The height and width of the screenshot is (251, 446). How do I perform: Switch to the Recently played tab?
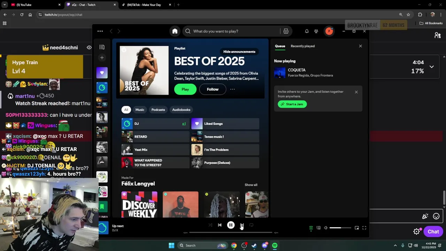[x=302, y=46]
